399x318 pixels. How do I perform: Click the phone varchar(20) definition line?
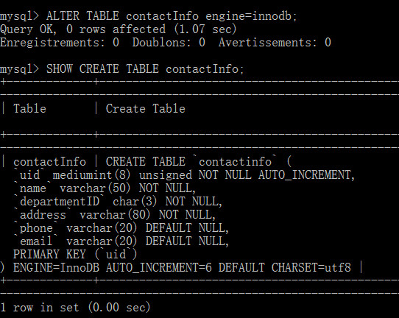pyautogui.click(x=121, y=228)
